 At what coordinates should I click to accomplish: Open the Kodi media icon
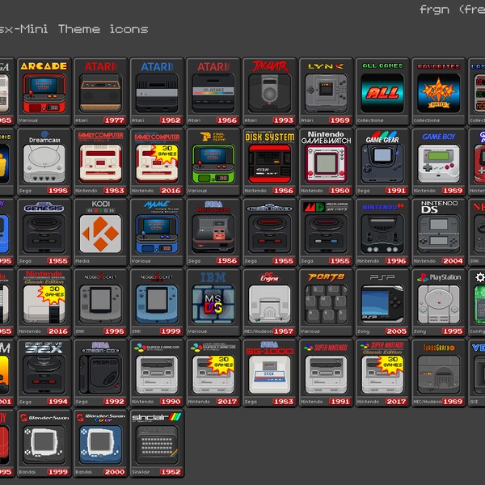pyautogui.click(x=100, y=232)
